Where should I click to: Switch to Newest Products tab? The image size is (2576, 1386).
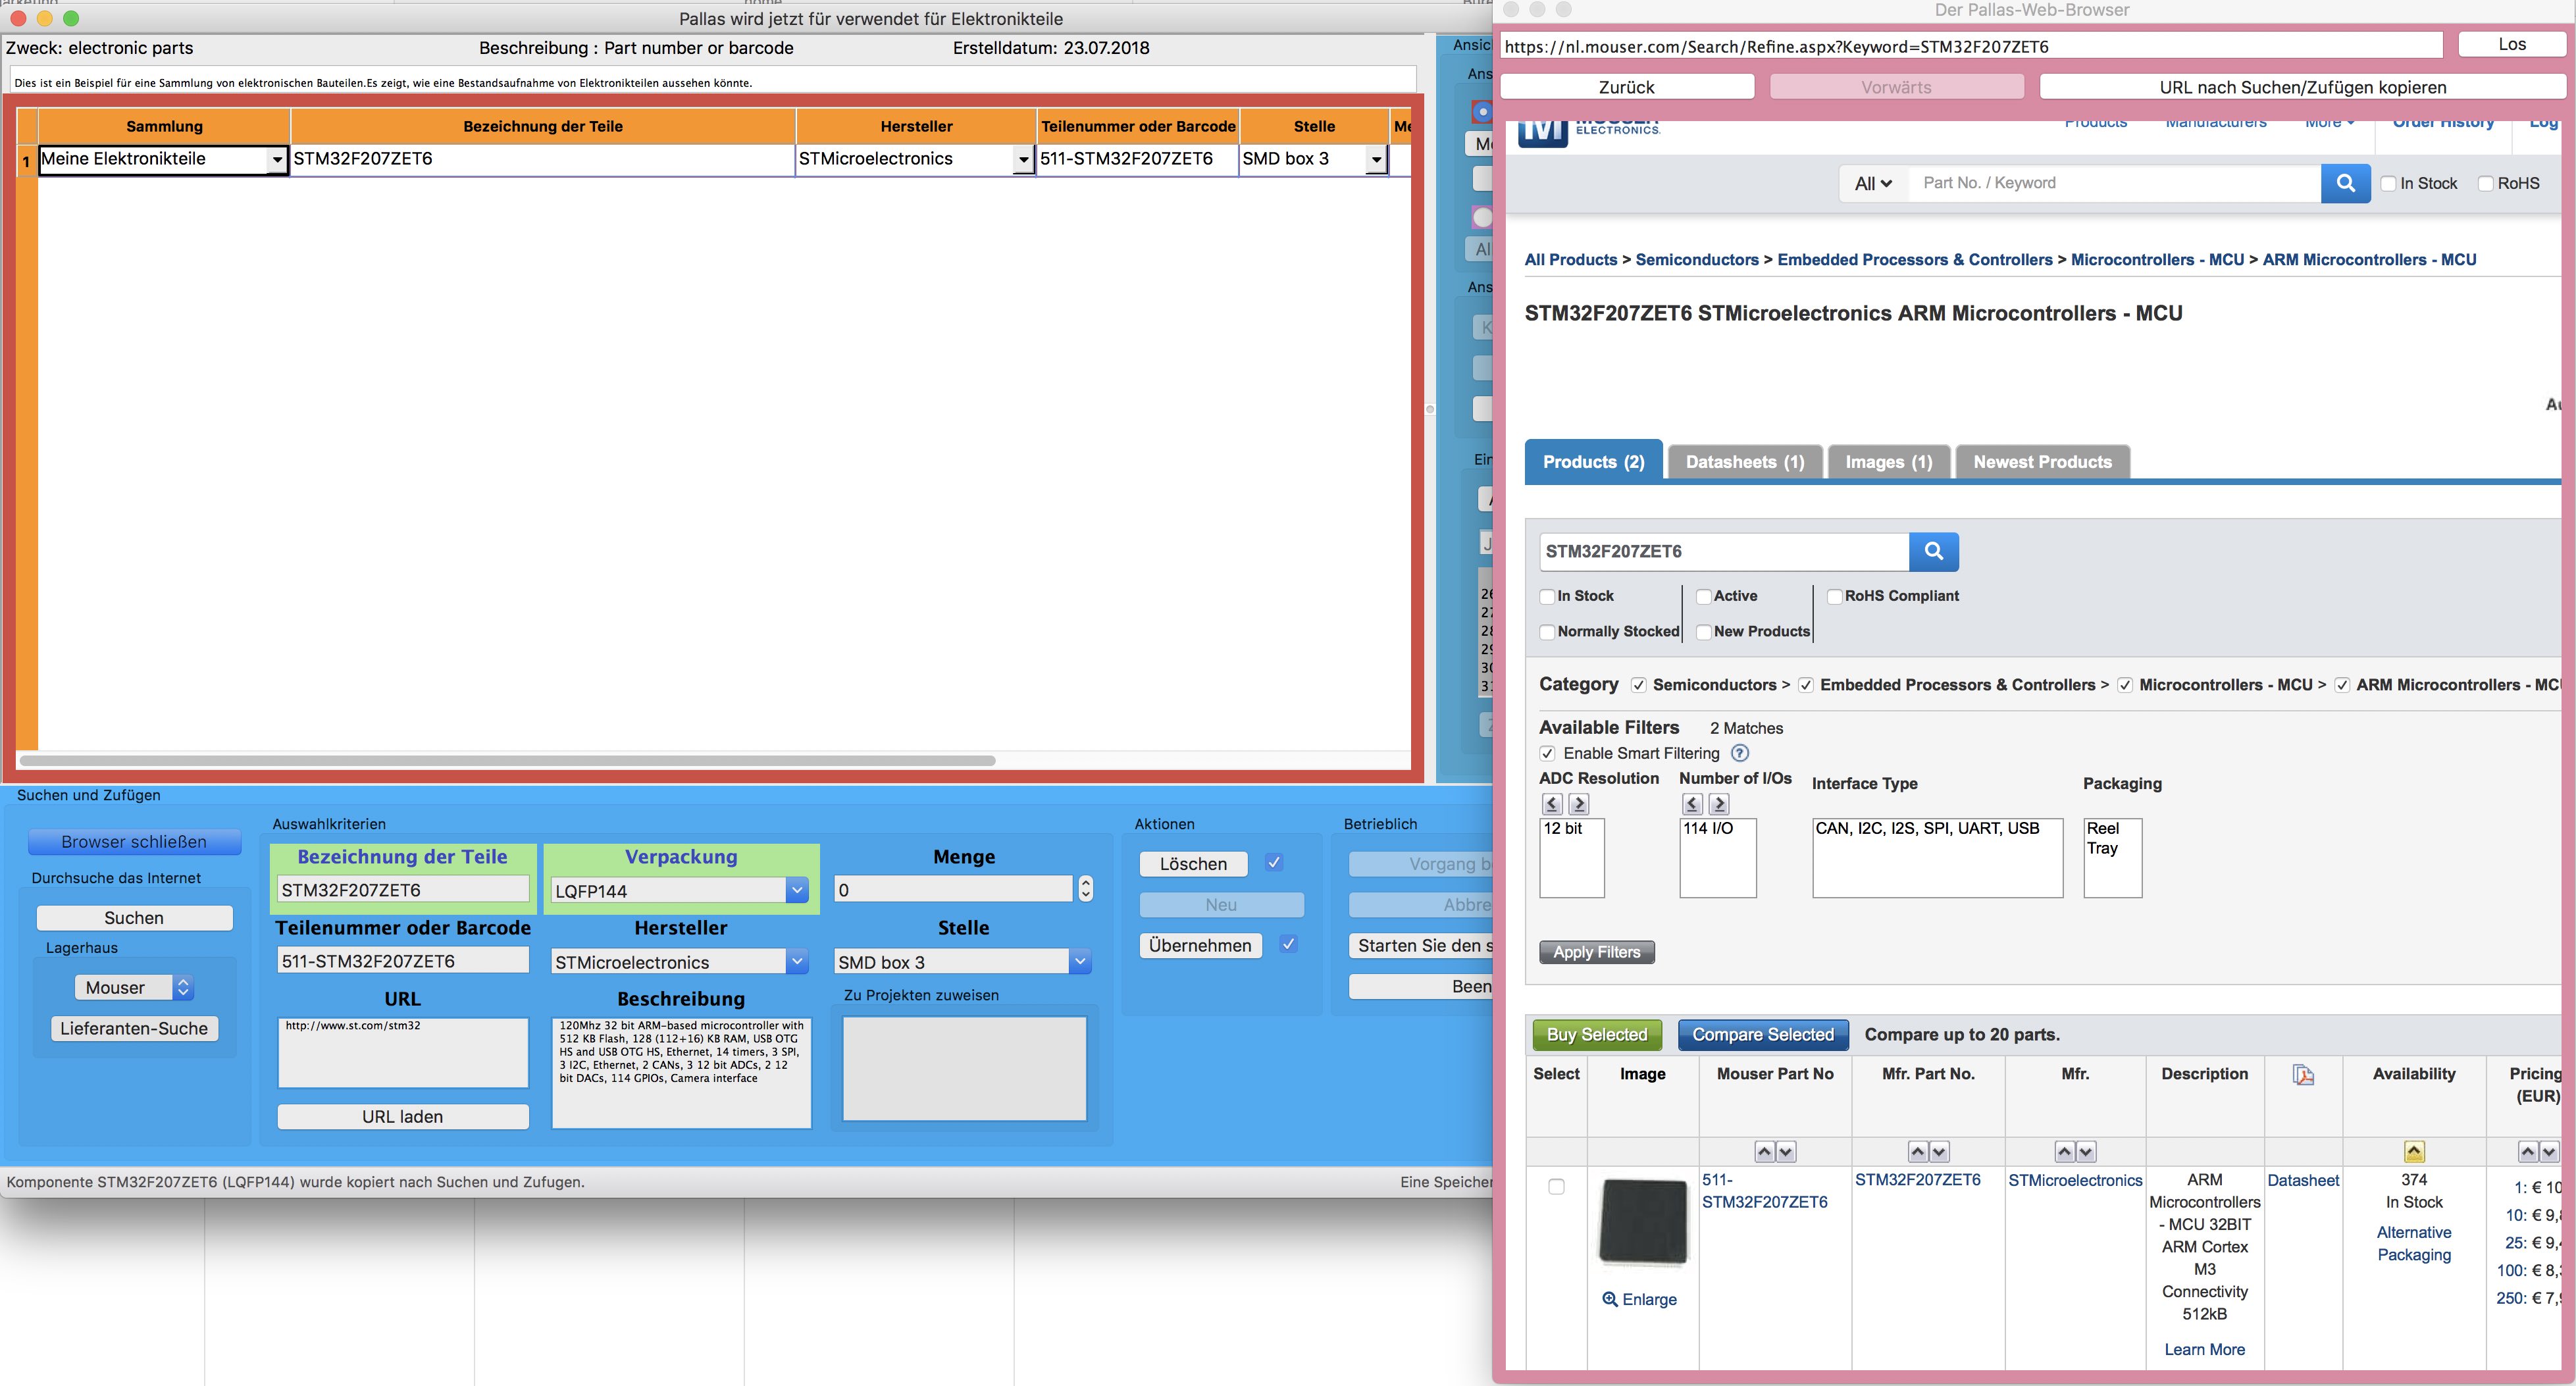coord(2043,462)
